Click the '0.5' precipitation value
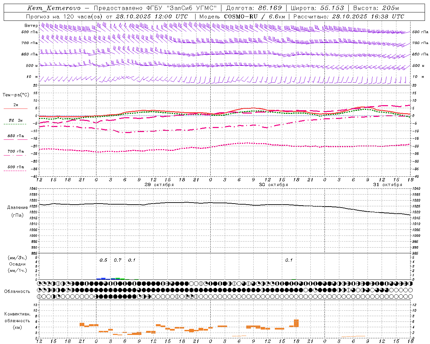This screenshot has height=344, width=430. click(x=103, y=260)
